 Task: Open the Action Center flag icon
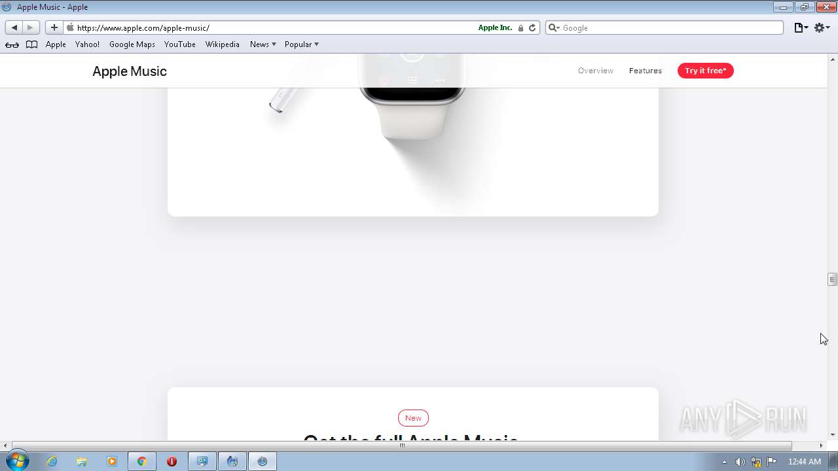pyautogui.click(x=773, y=462)
